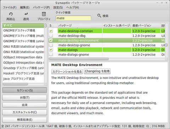The width and height of the screenshot is (170, 129).
Task: Open the ヘルプ(H) menu
Action: pyautogui.click(x=73, y=7)
